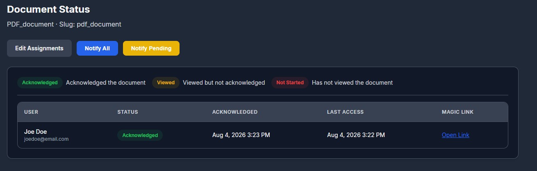Click the yellow Notify Pending button
Screen dimensions: 537x171
[x=151, y=48]
